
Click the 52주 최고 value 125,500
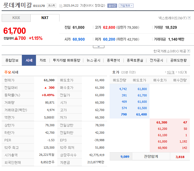coord(49,148)
